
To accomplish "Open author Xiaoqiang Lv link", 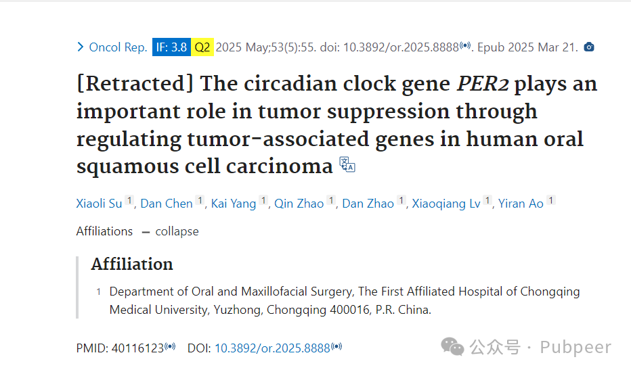I will click(x=446, y=204).
